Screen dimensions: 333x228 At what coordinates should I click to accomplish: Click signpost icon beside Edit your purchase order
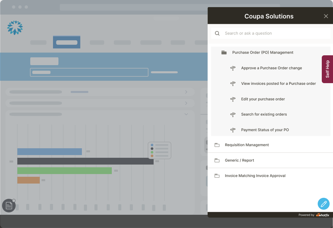[233, 99]
